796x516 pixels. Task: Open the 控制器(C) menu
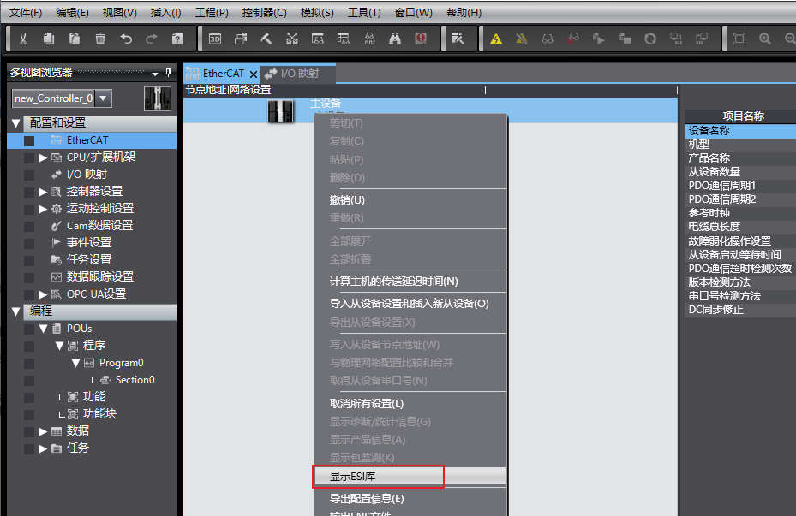[264, 13]
